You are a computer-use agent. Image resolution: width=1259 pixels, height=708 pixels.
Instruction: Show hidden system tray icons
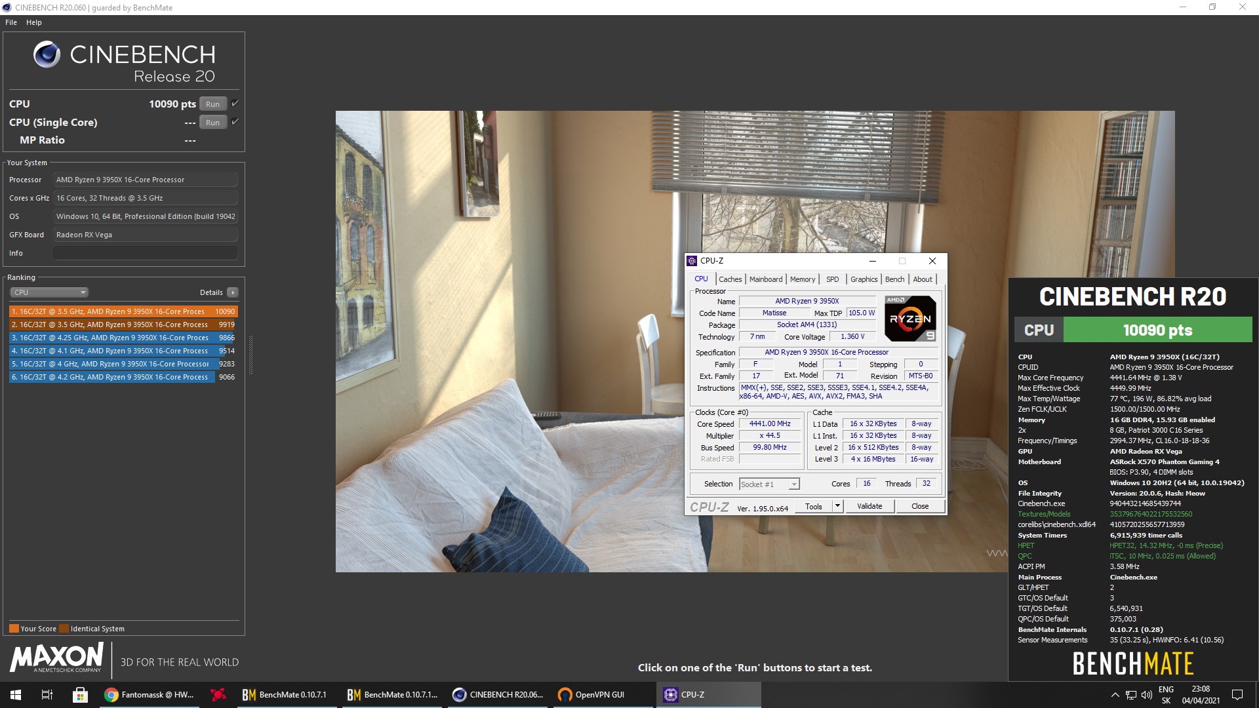(x=1115, y=695)
